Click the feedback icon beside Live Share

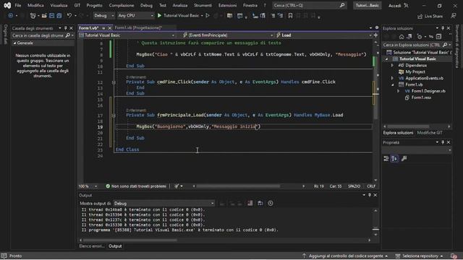tap(454, 16)
